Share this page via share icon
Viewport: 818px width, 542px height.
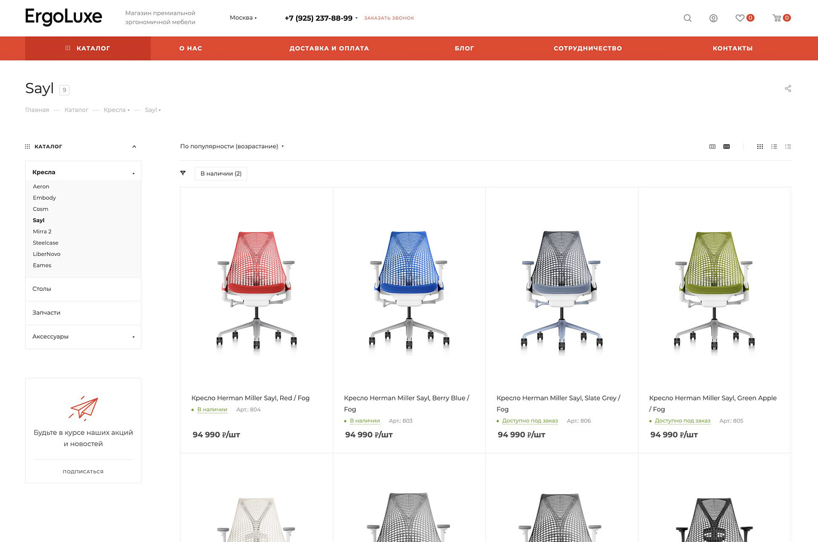pos(787,88)
